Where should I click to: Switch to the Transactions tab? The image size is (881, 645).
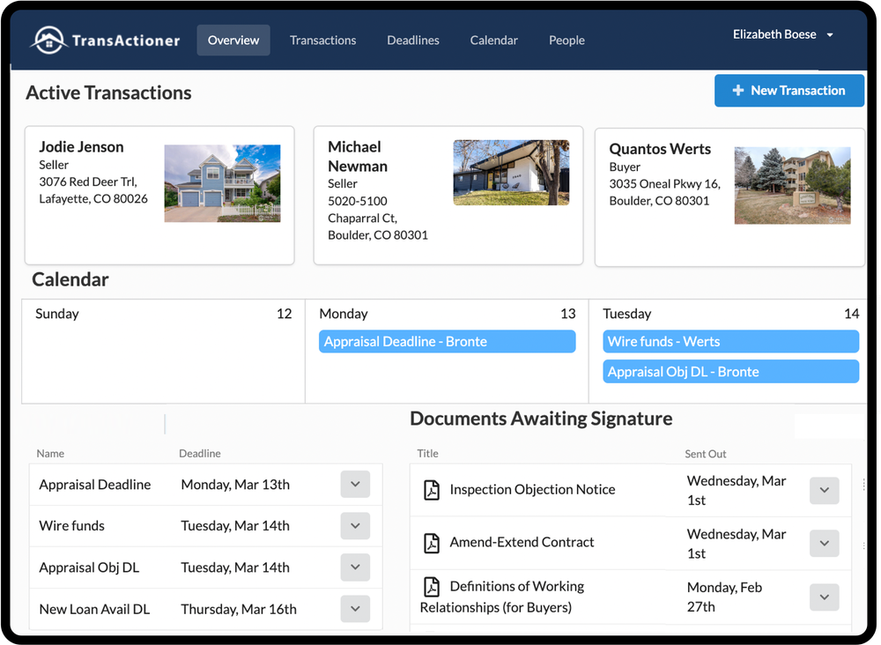(x=322, y=40)
